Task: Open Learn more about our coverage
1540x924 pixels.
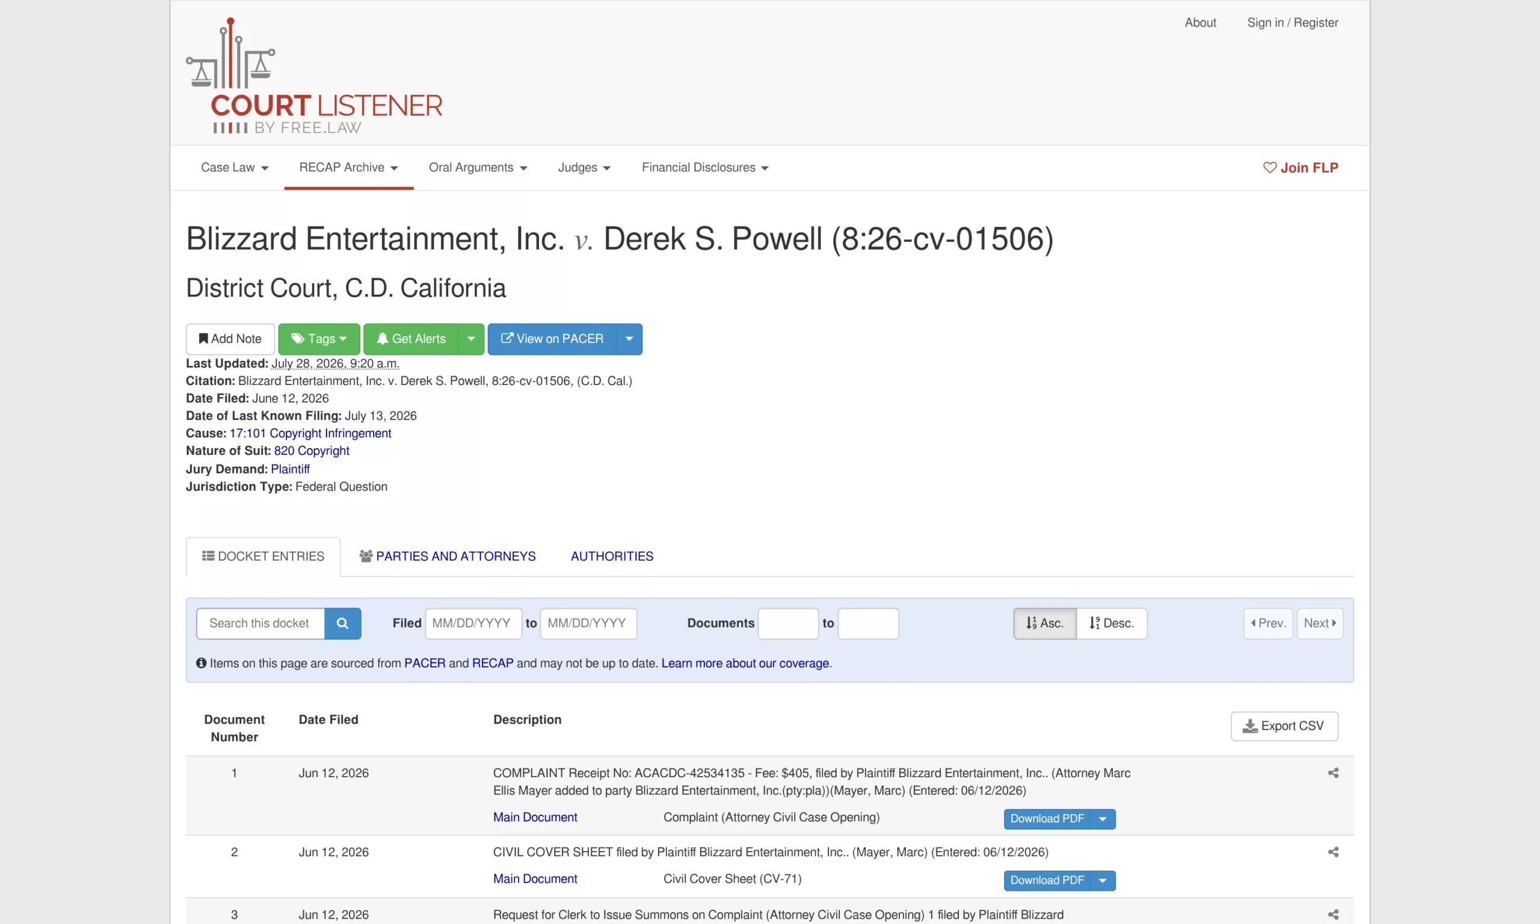Action: pos(745,663)
